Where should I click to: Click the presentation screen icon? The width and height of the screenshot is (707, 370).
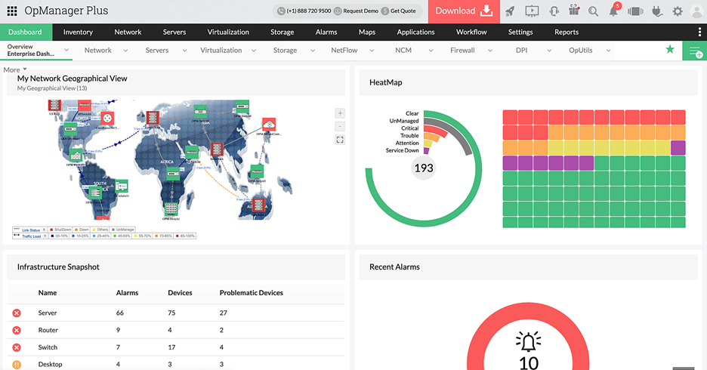click(x=531, y=11)
